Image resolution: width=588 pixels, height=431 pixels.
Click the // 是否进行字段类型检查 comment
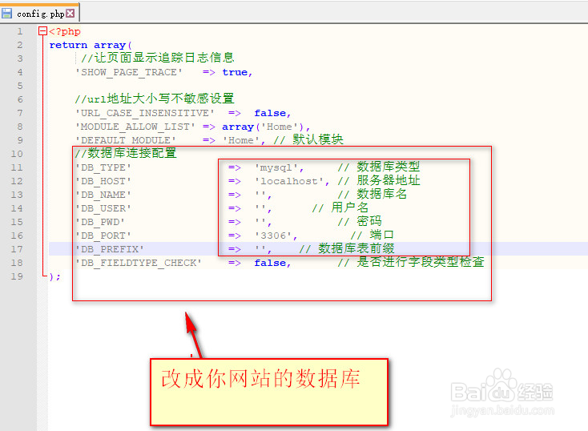[x=411, y=262]
